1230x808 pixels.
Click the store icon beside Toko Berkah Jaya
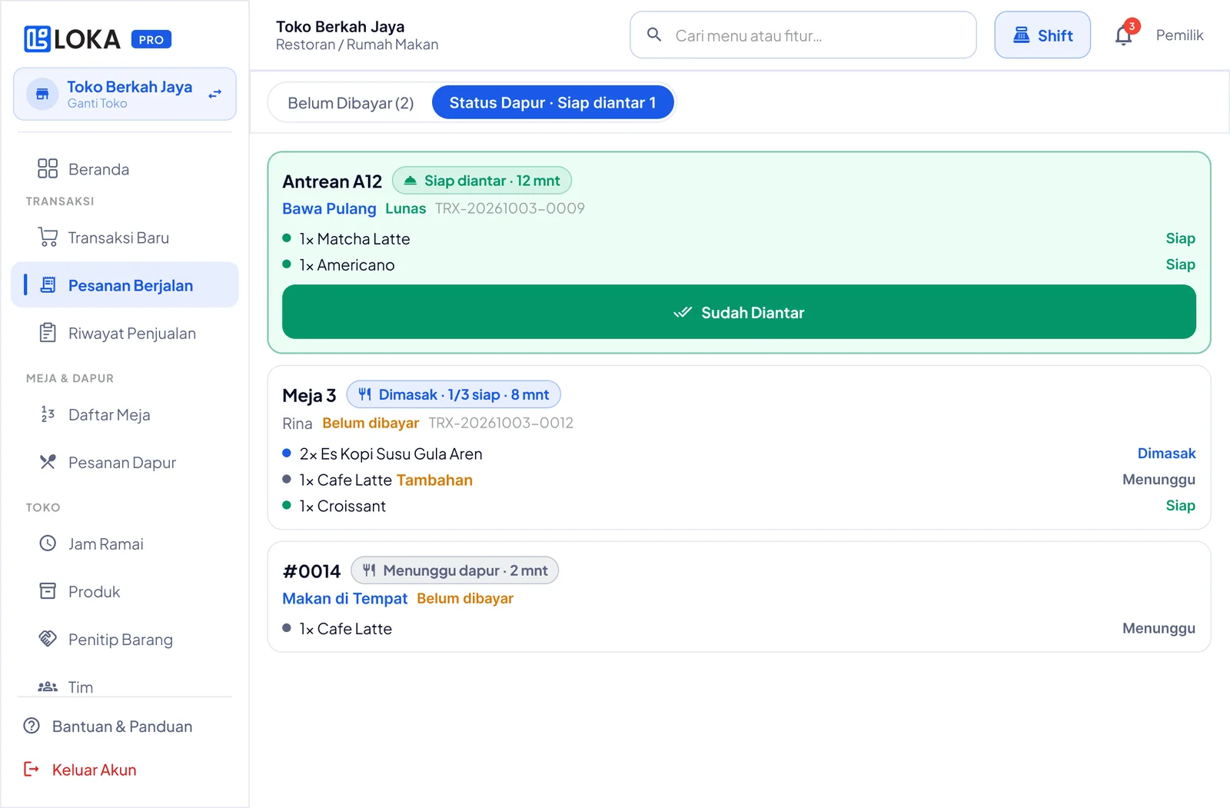point(42,94)
